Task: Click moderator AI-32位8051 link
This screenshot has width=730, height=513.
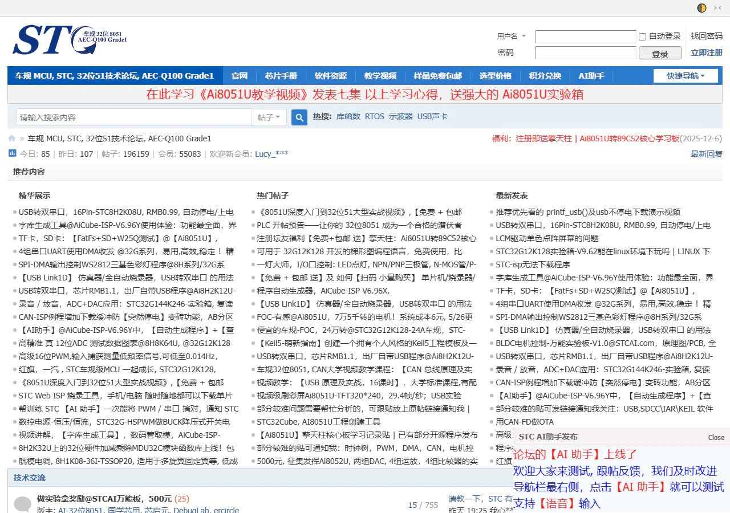Action: (80, 510)
